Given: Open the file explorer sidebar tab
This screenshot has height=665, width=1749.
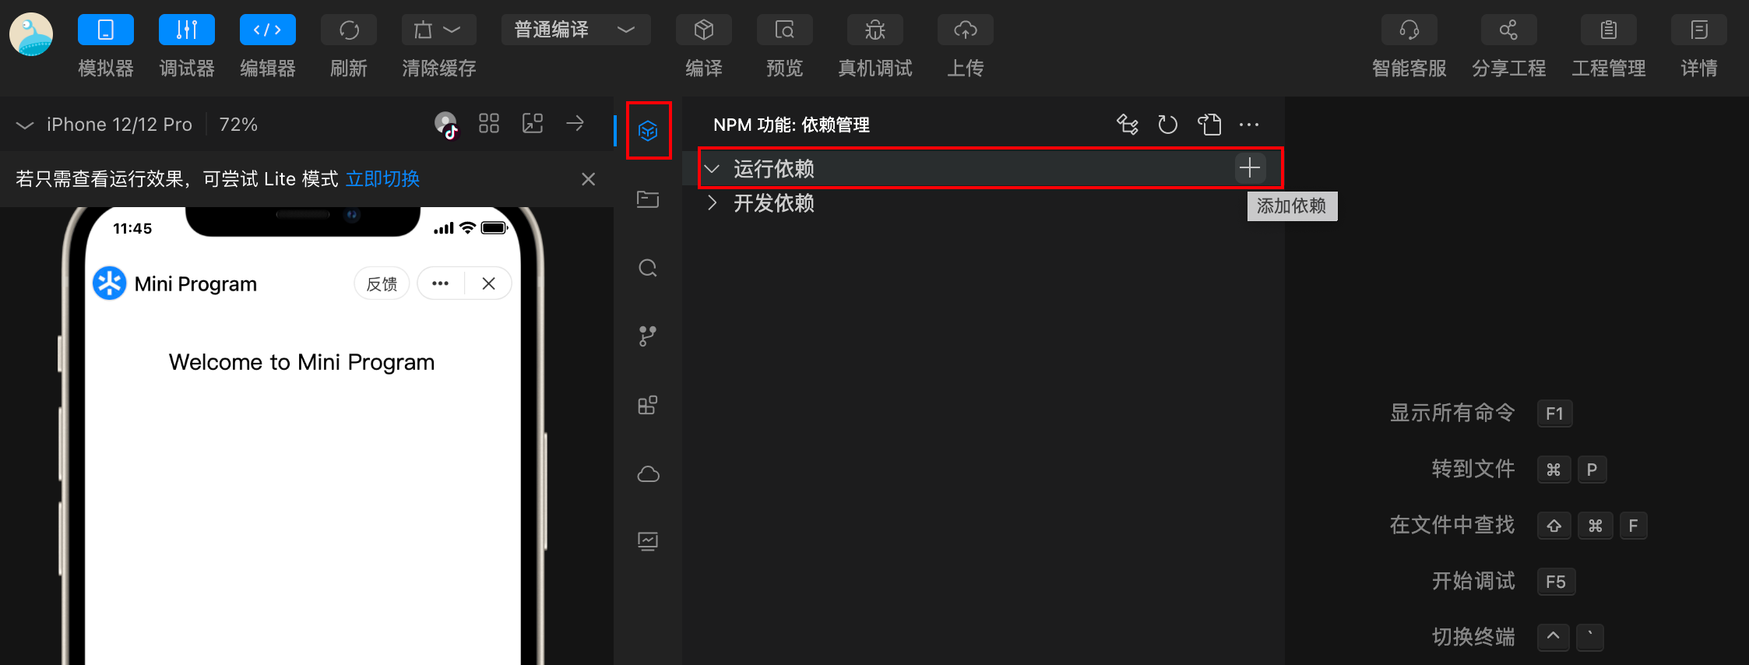Looking at the screenshot, I should click(648, 199).
